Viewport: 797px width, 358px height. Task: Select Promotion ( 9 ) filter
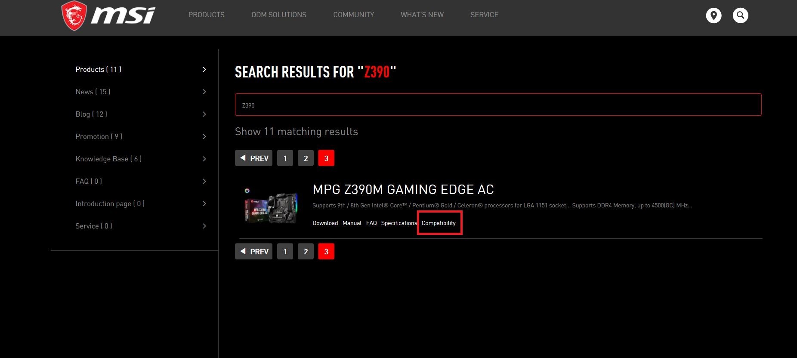pos(99,136)
